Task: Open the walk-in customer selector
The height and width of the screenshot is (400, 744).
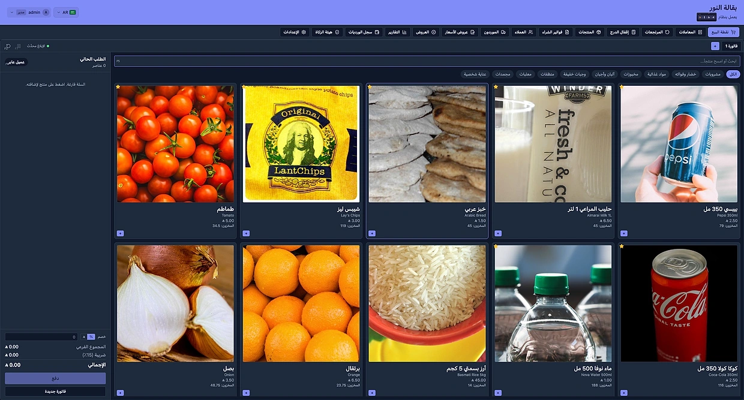Action: 16,62
